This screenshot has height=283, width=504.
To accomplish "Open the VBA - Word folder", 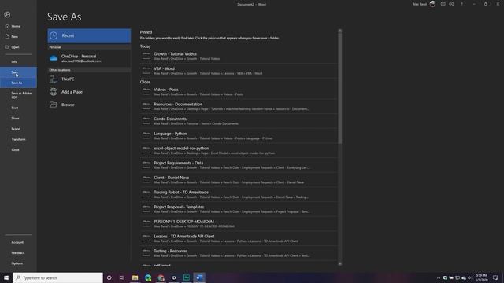I will click(239, 71).
